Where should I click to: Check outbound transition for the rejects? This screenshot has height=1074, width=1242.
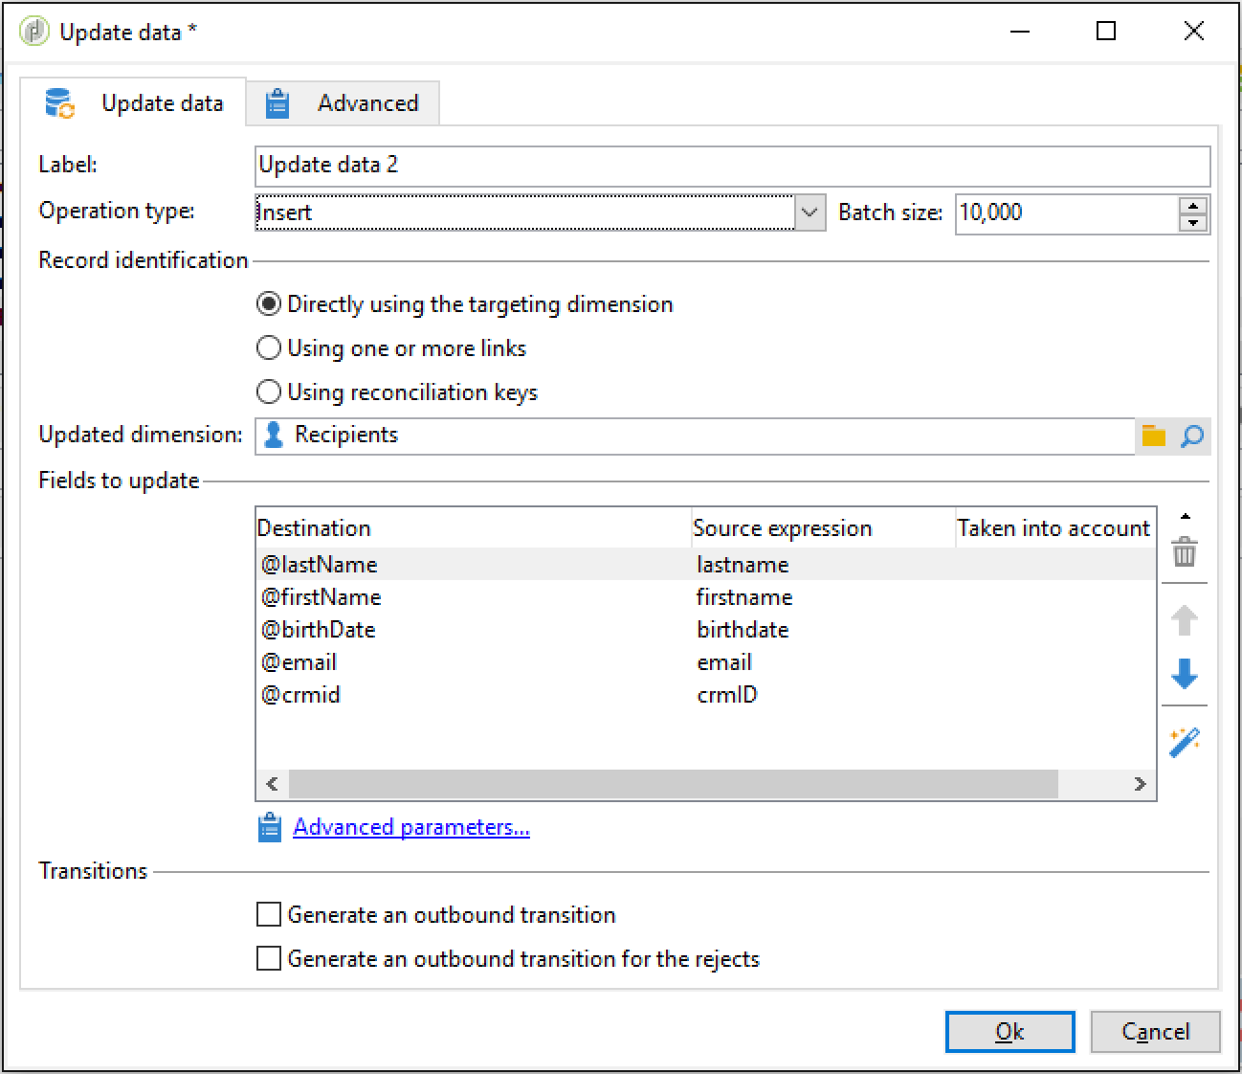pyautogui.click(x=269, y=958)
